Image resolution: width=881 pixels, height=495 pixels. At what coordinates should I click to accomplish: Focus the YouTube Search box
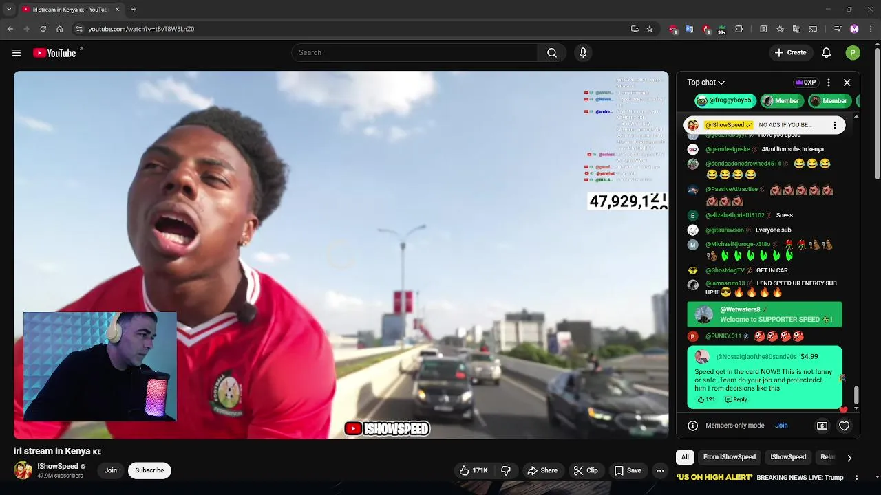tap(415, 53)
